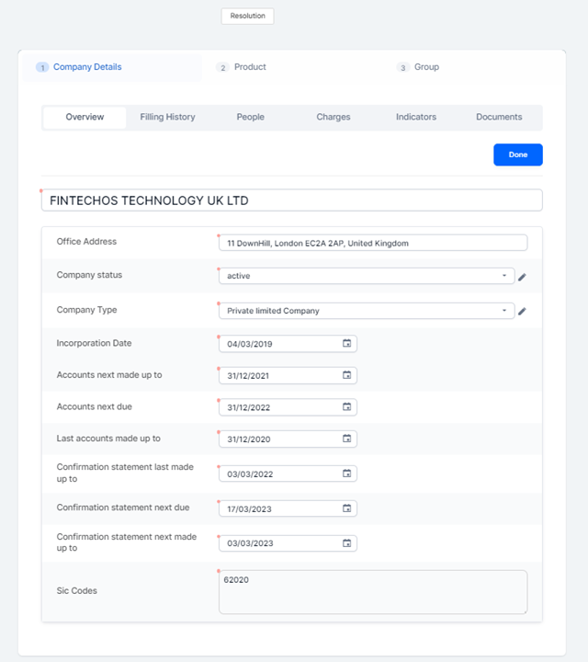Click pencil icon next to Company Type

(522, 312)
